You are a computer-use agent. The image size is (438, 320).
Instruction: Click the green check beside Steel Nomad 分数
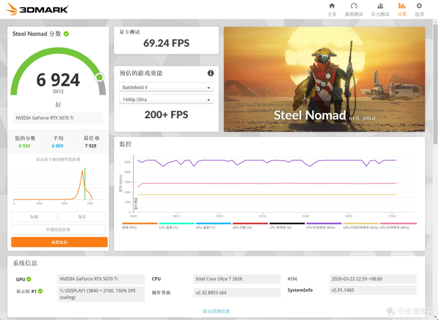point(66,34)
